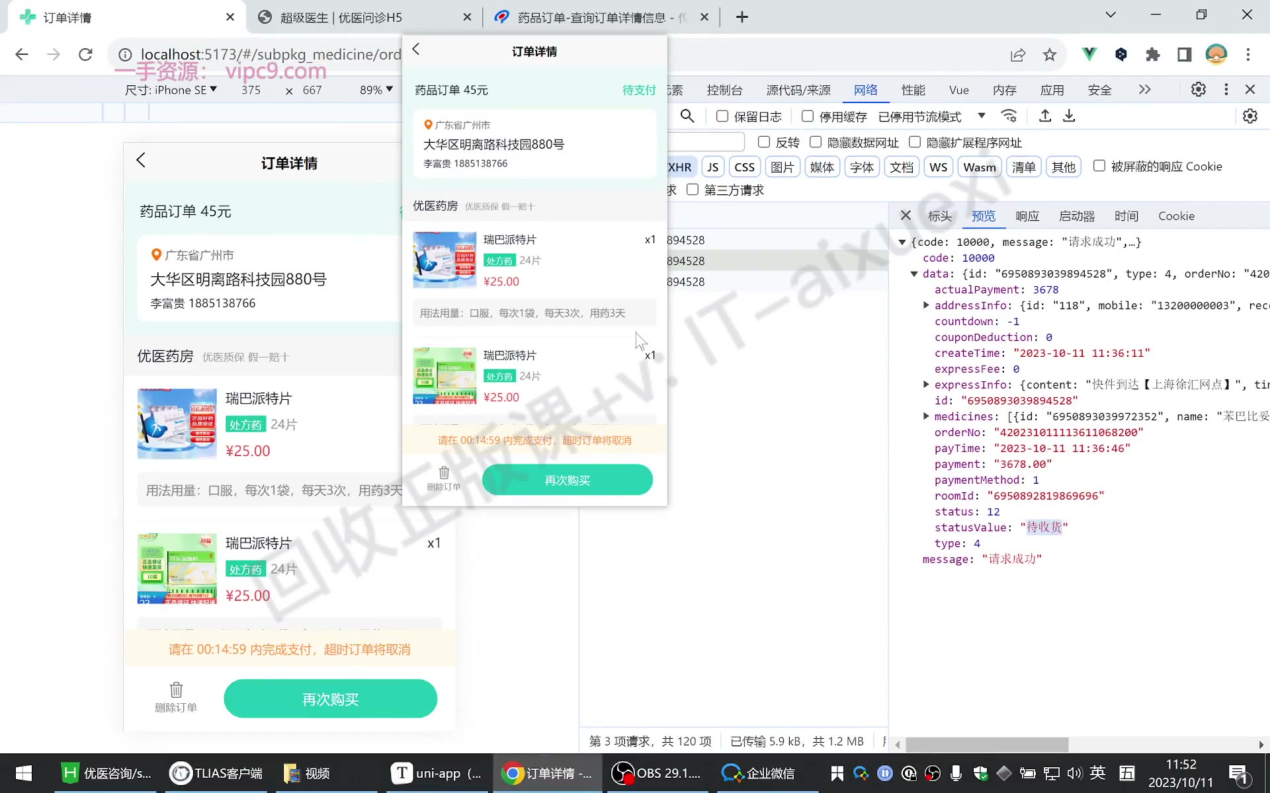Open the iPhone SE device size dropdown

coord(171,90)
